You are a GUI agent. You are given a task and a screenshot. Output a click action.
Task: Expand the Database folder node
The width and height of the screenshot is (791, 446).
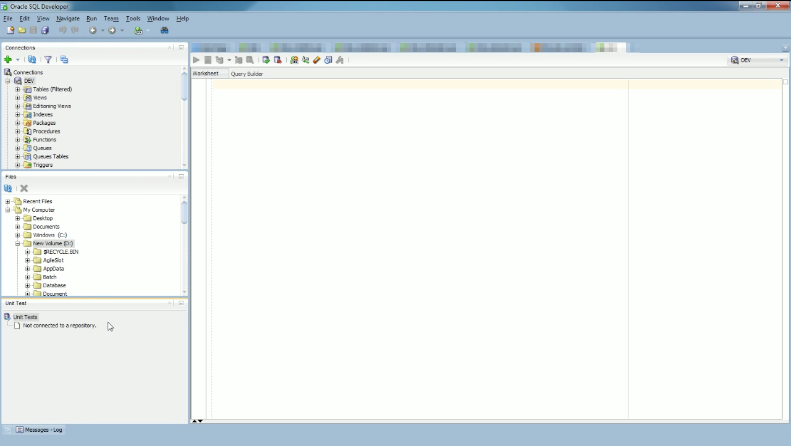point(28,285)
